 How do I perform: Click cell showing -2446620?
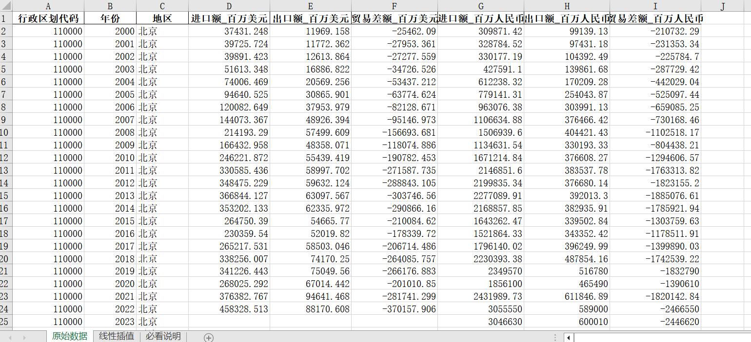pos(655,322)
